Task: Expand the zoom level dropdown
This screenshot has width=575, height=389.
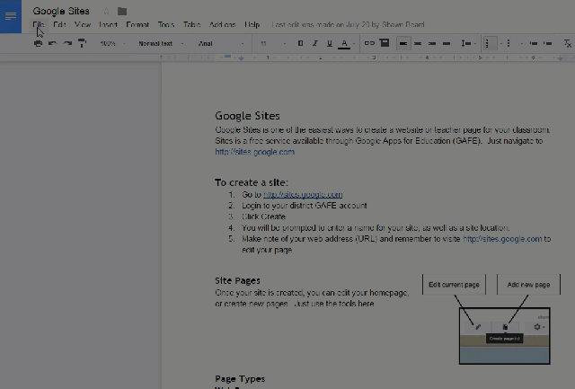Action: point(111,43)
